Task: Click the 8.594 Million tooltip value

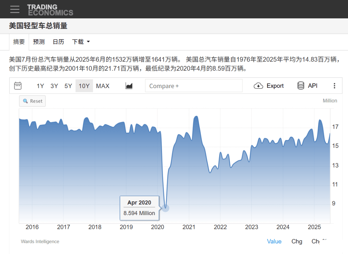Action: point(139,213)
